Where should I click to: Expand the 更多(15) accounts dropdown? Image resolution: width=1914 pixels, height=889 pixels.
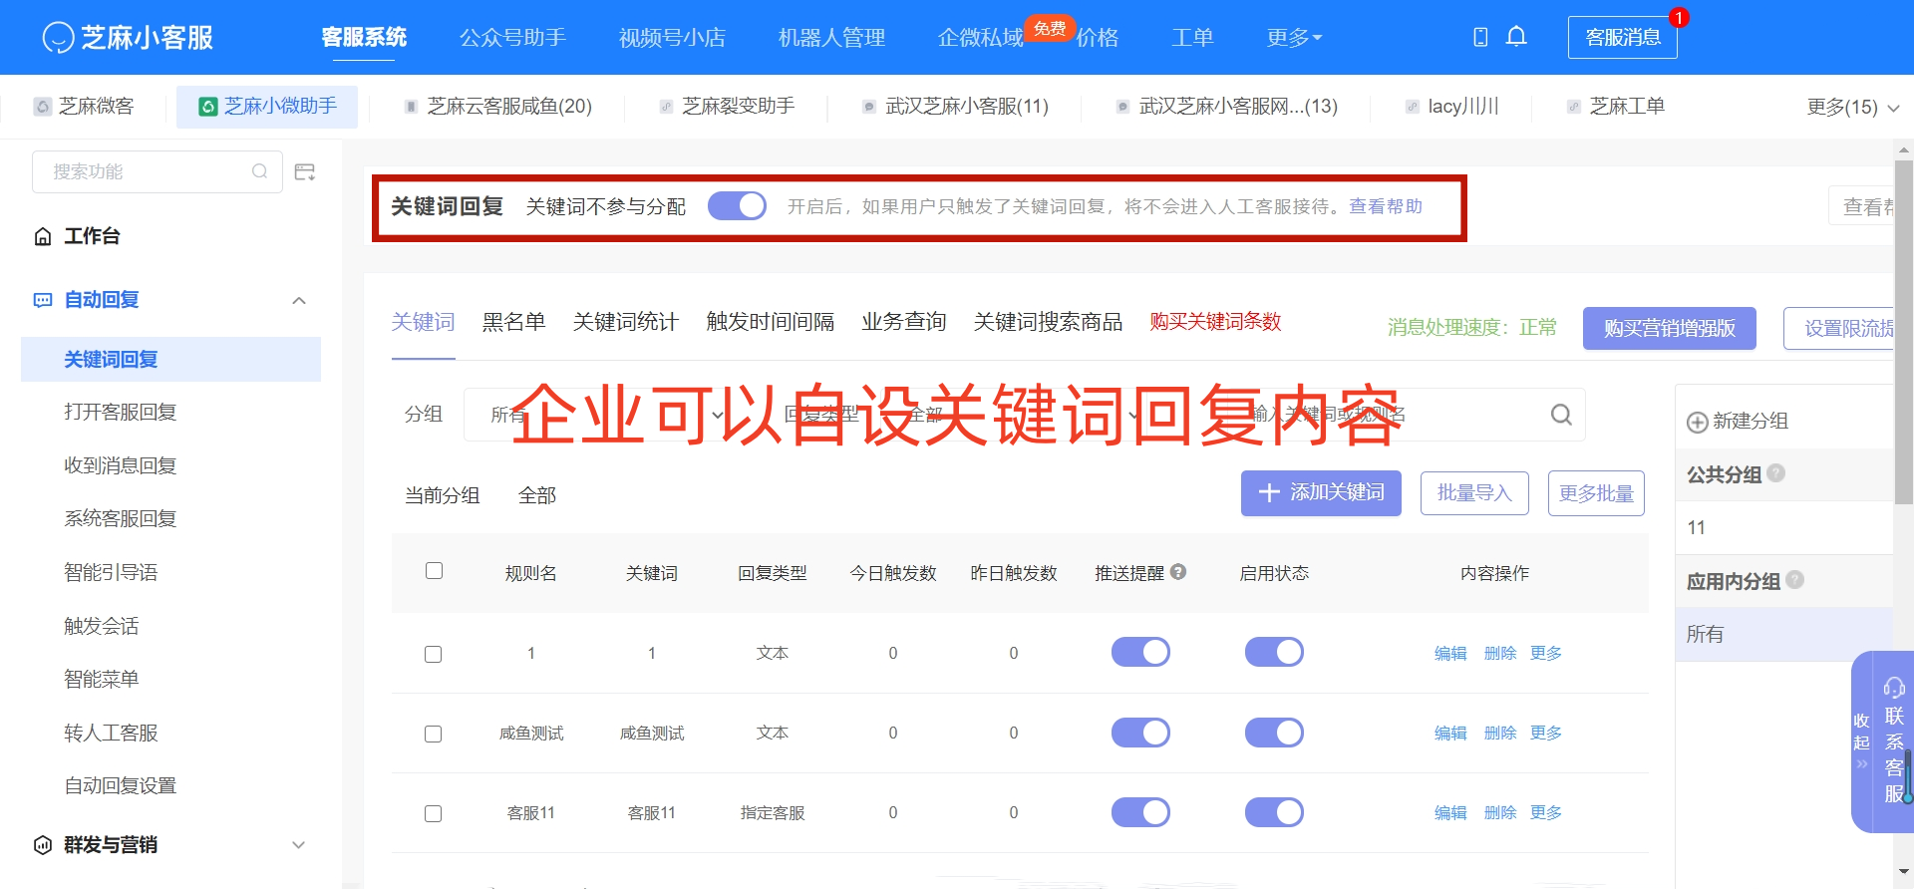pyautogui.click(x=1853, y=107)
